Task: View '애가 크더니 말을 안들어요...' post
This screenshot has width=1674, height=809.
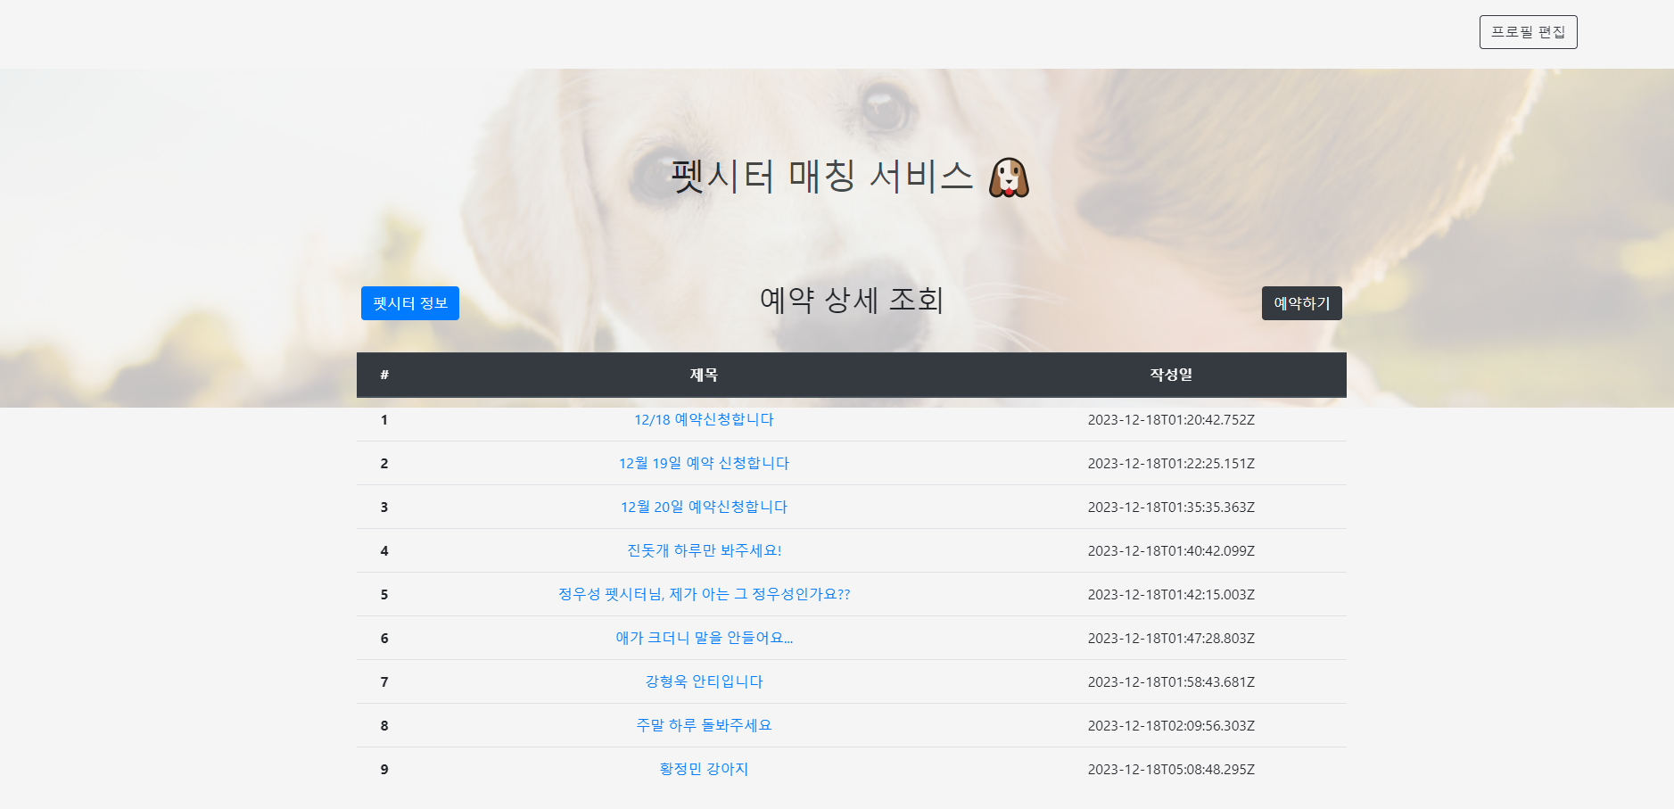Action: tap(705, 638)
